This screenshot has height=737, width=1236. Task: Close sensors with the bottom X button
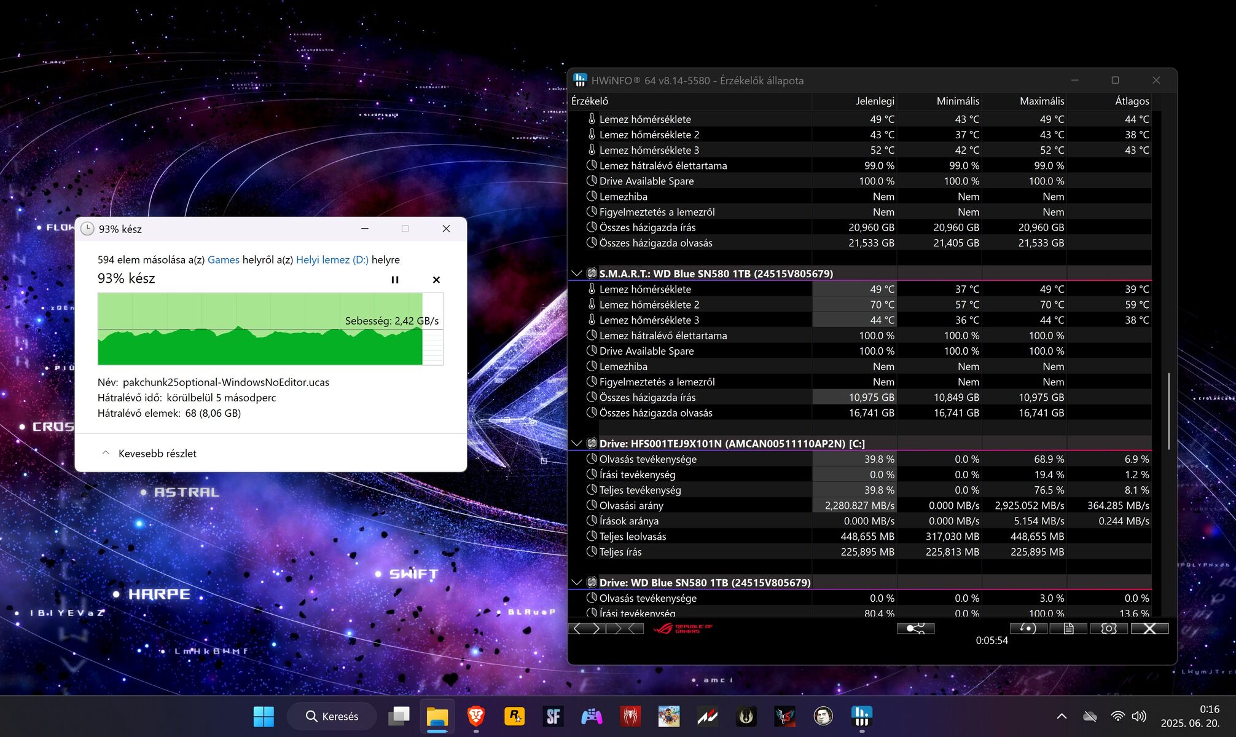[x=1149, y=628]
